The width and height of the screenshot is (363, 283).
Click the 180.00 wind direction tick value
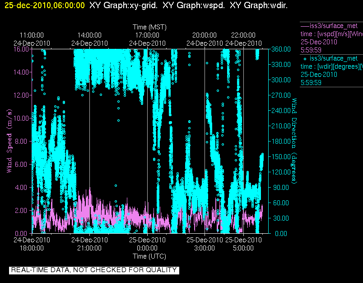click(x=281, y=141)
